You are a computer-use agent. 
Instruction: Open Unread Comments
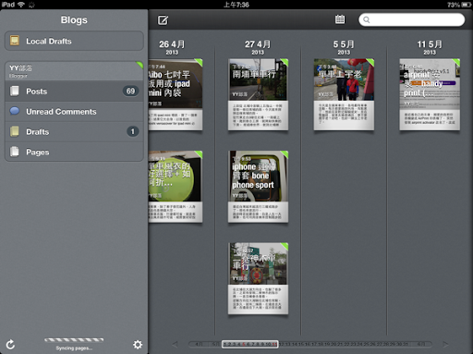click(74, 112)
